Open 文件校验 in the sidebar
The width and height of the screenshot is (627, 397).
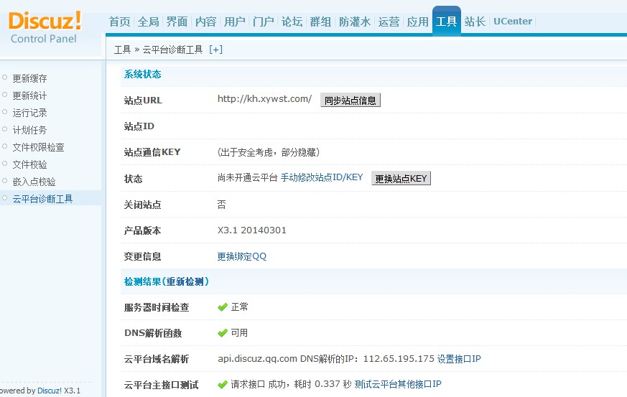click(29, 164)
